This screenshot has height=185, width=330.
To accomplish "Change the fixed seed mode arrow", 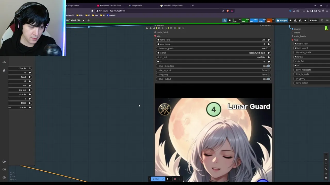I will coord(30,77).
